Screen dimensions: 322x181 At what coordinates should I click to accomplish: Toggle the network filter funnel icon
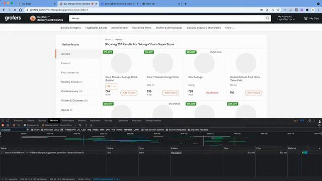[14, 125]
